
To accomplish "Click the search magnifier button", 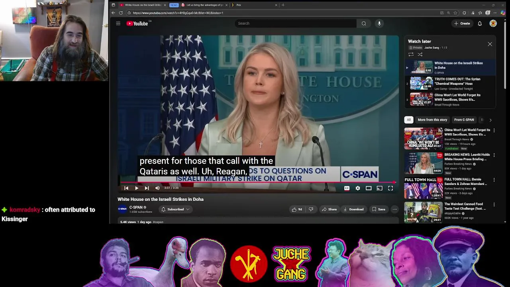I will pos(364,24).
